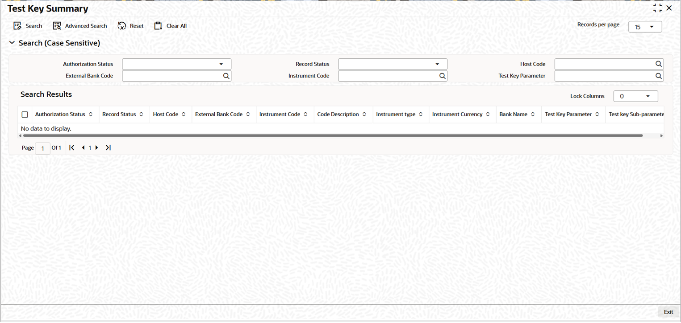Open Records per page dropdown
Image resolution: width=681 pixels, height=323 pixels.
coord(645,27)
